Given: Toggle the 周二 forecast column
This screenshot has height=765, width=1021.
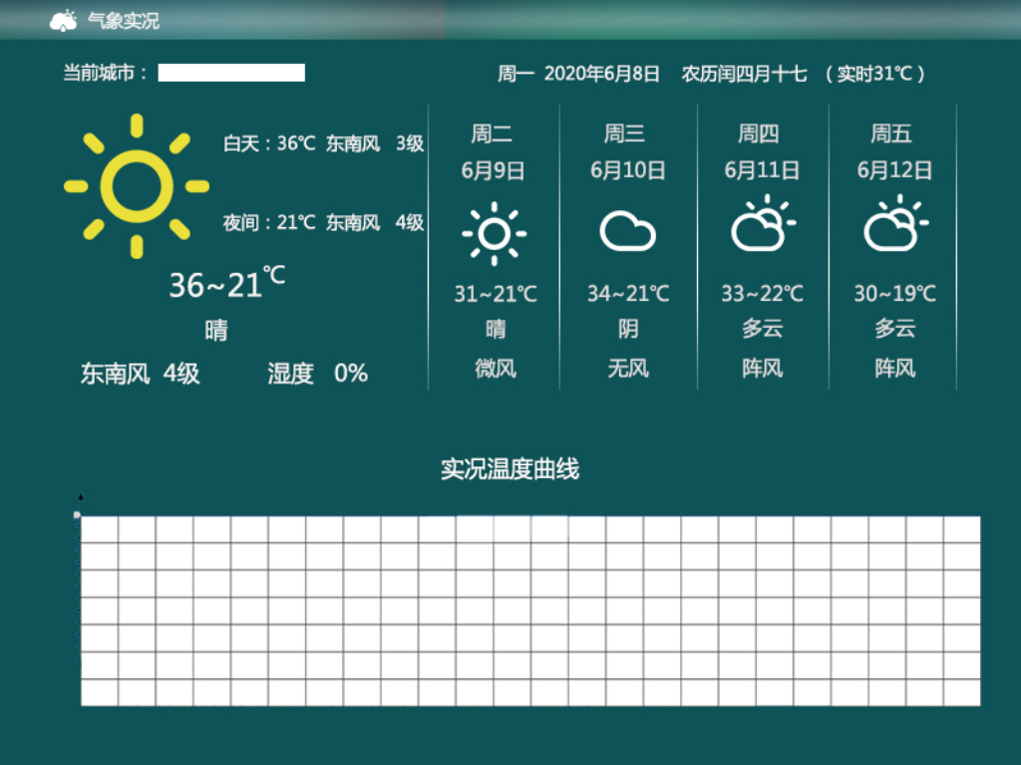Looking at the screenshot, I should [x=496, y=249].
